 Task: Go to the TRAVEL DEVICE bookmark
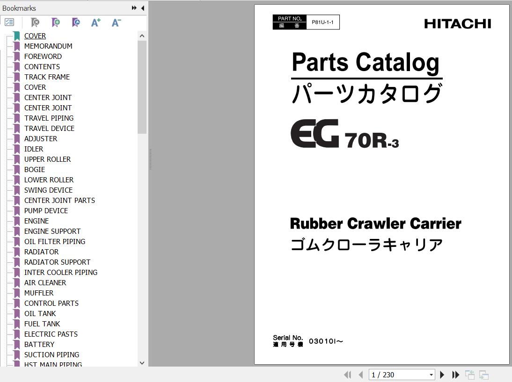click(49, 128)
